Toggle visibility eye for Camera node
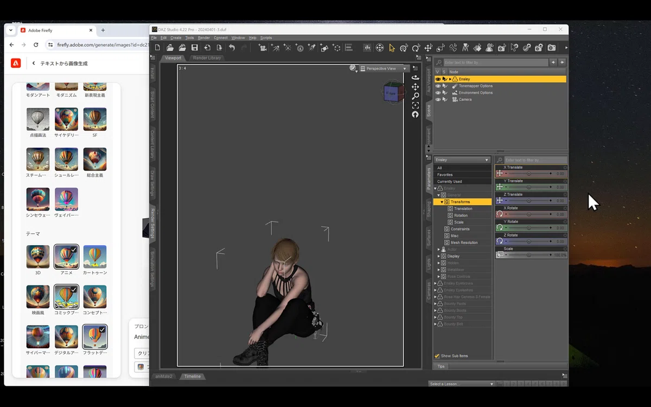Viewport: 651px width, 407px height. coord(438,99)
